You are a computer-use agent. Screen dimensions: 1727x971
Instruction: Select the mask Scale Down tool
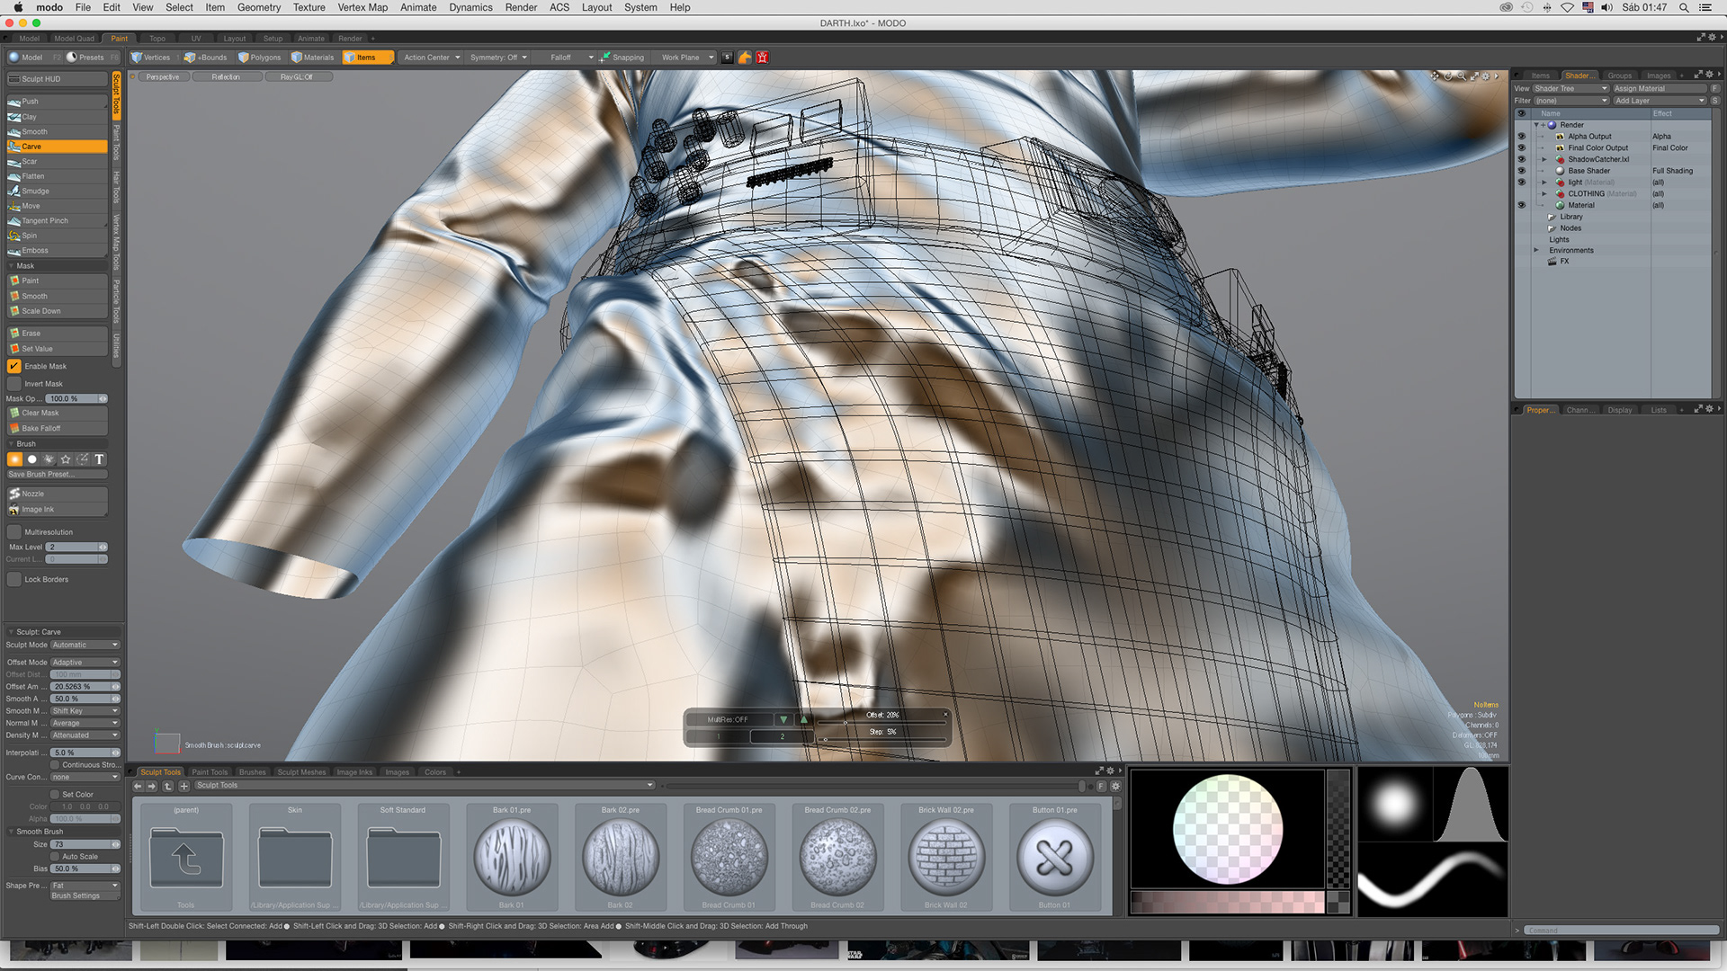click(x=58, y=311)
